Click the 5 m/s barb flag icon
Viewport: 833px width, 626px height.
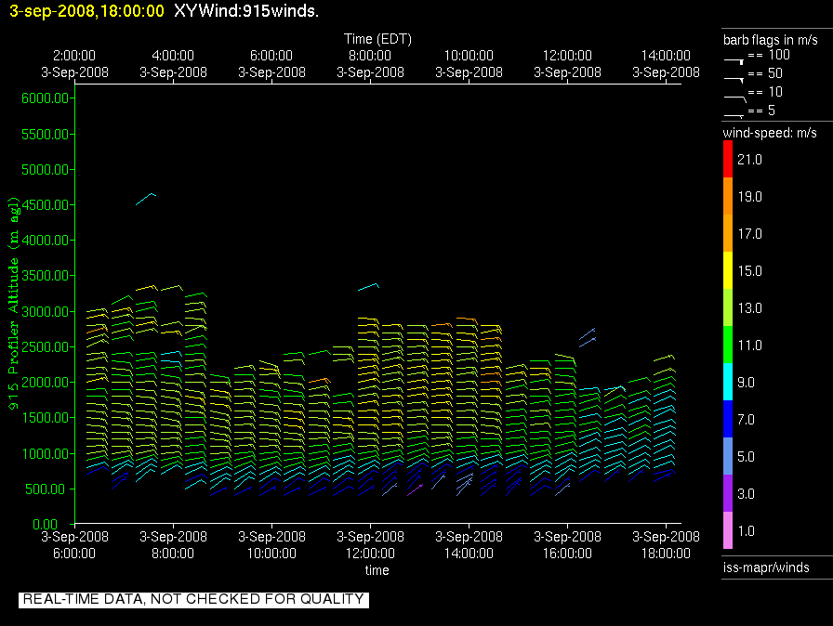(734, 116)
